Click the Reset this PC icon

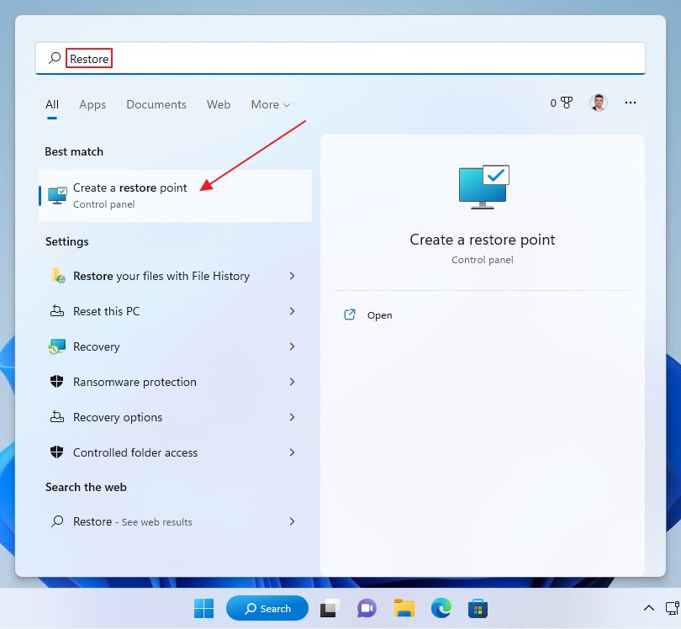click(57, 310)
